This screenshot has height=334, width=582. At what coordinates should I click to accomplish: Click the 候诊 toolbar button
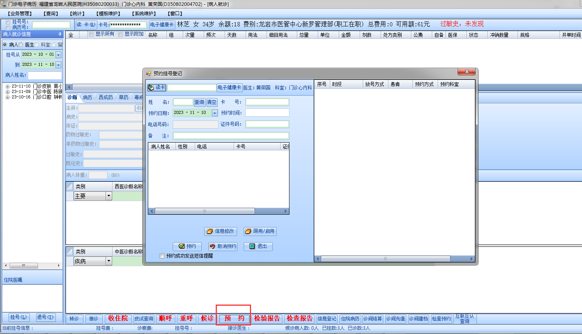point(207,319)
